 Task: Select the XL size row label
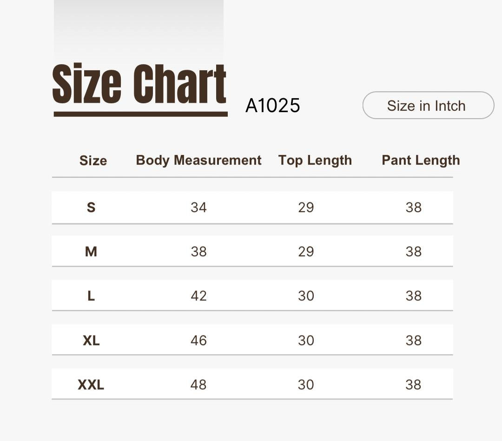click(91, 341)
